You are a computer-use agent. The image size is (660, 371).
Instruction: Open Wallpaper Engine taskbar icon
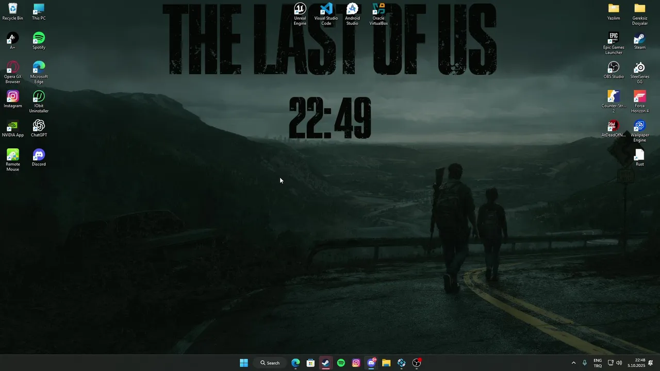coord(402,363)
